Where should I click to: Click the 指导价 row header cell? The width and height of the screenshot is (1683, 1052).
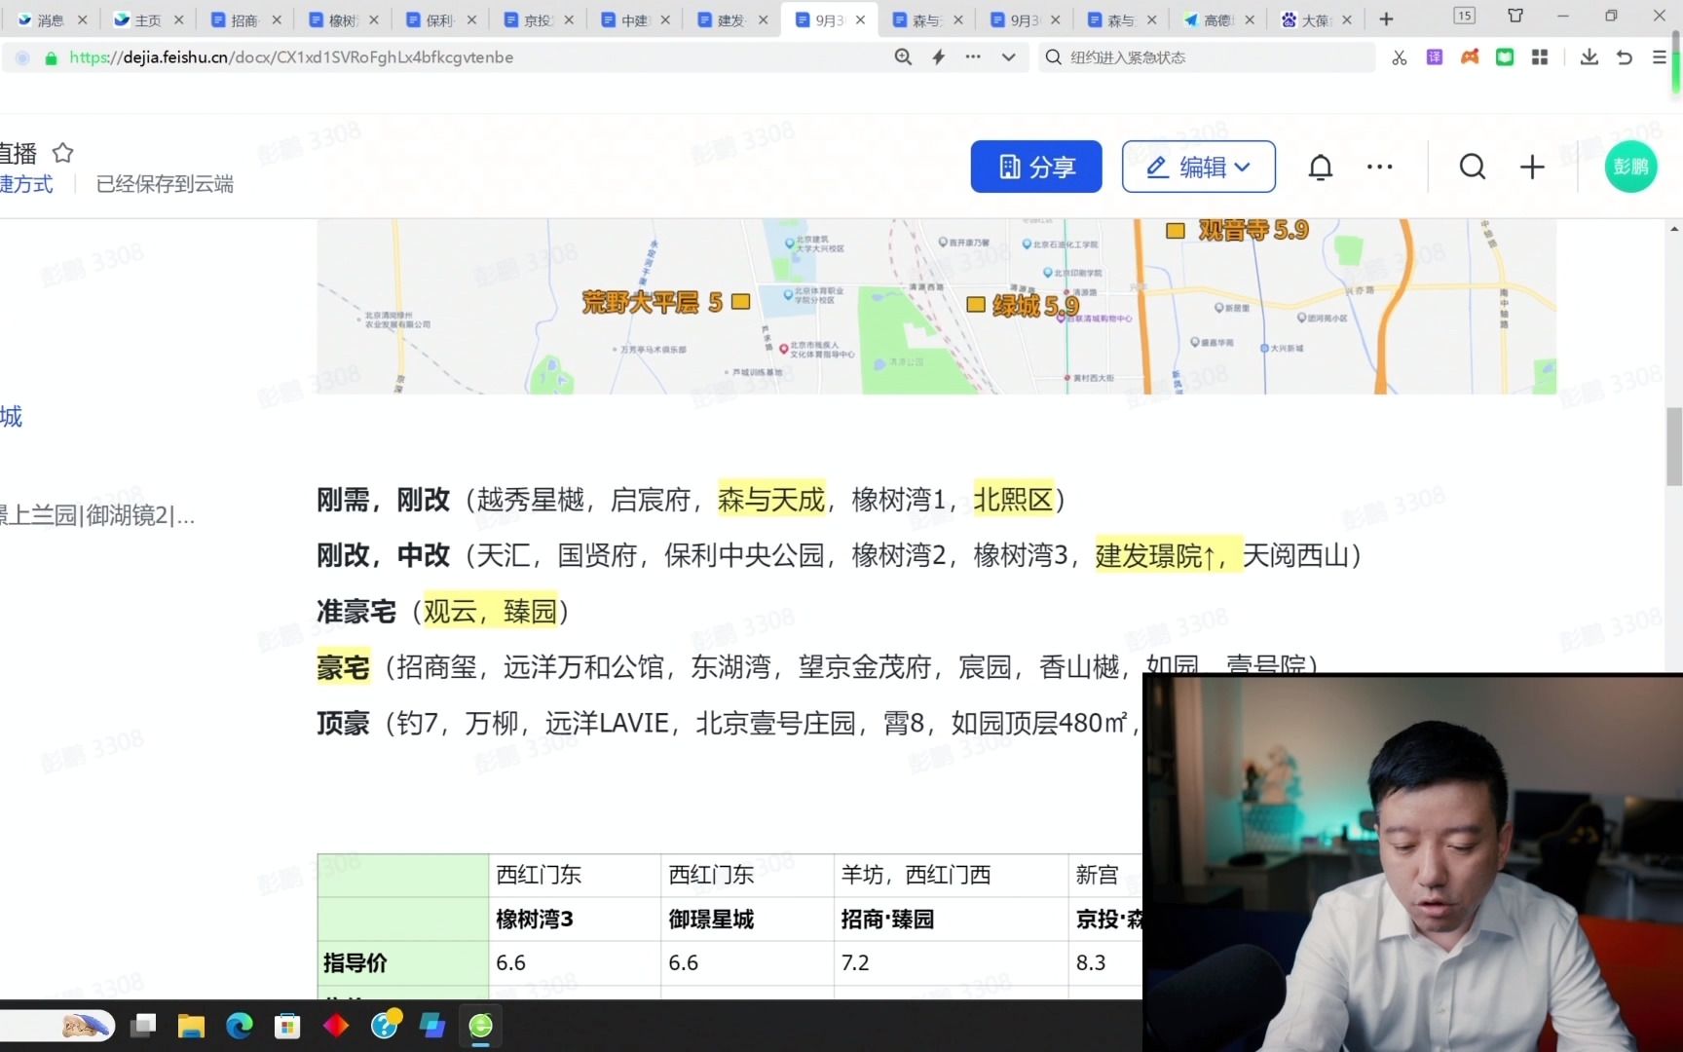click(403, 962)
